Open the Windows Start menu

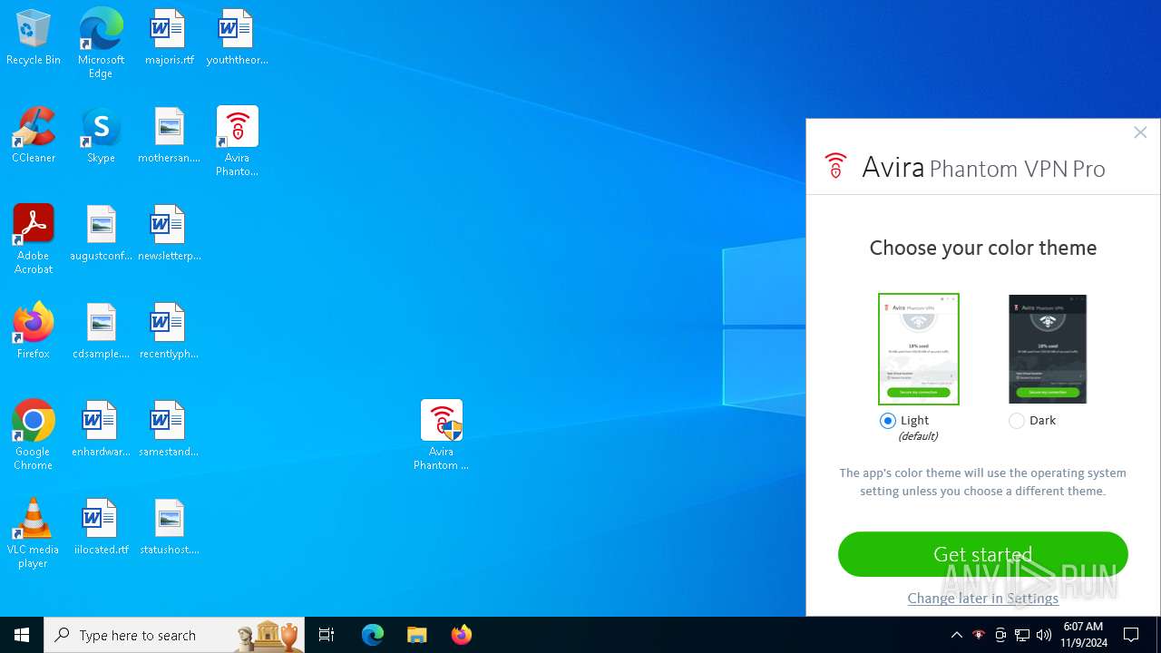pos(22,635)
